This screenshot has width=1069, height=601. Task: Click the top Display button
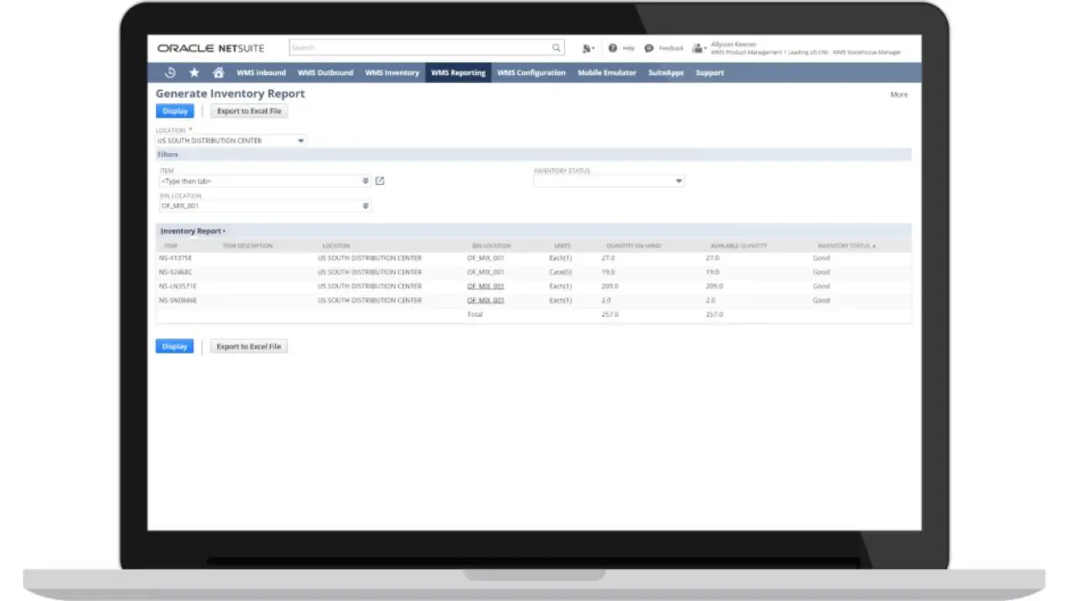(x=175, y=111)
